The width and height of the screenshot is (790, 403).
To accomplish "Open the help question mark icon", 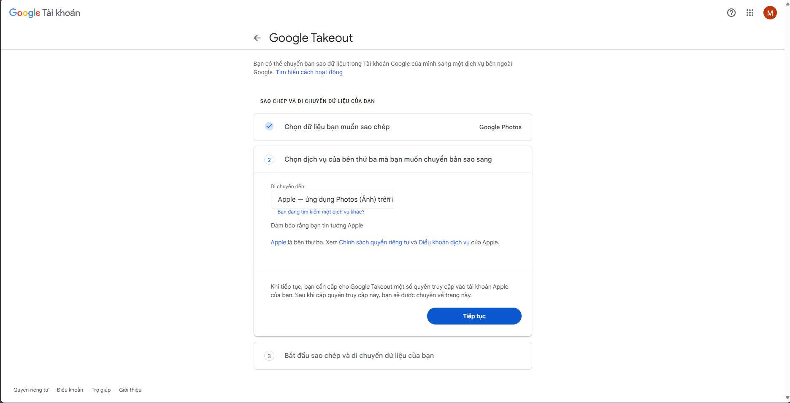I will [731, 13].
